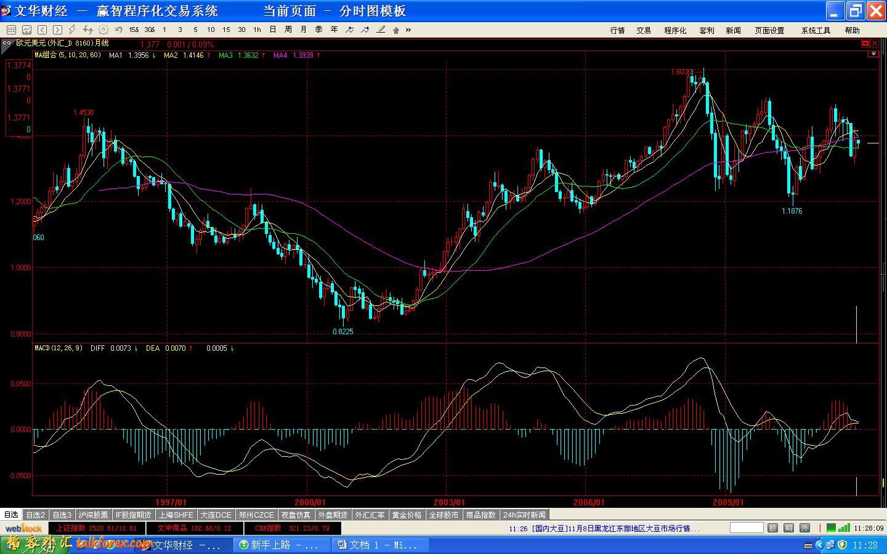Select the 月 monthly period
The height and width of the screenshot is (554, 887).
click(303, 30)
